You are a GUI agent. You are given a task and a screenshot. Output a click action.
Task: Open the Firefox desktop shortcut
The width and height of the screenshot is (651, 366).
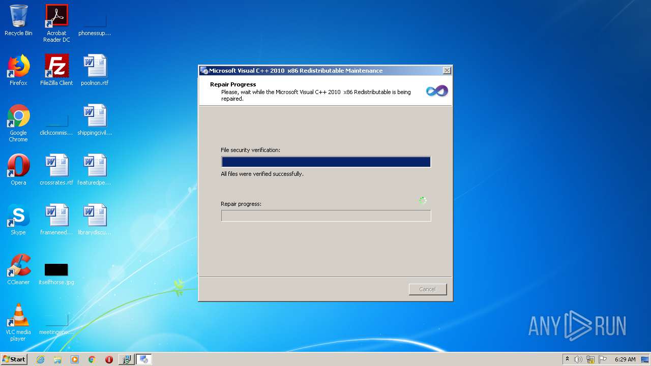(18, 70)
